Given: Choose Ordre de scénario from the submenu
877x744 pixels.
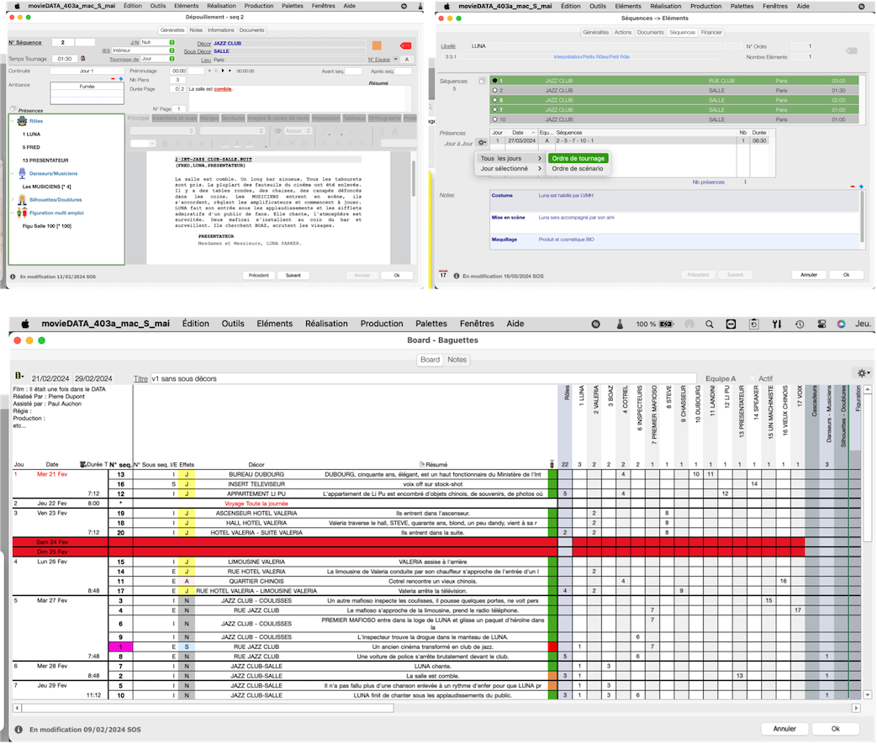Looking at the screenshot, I should [x=577, y=168].
